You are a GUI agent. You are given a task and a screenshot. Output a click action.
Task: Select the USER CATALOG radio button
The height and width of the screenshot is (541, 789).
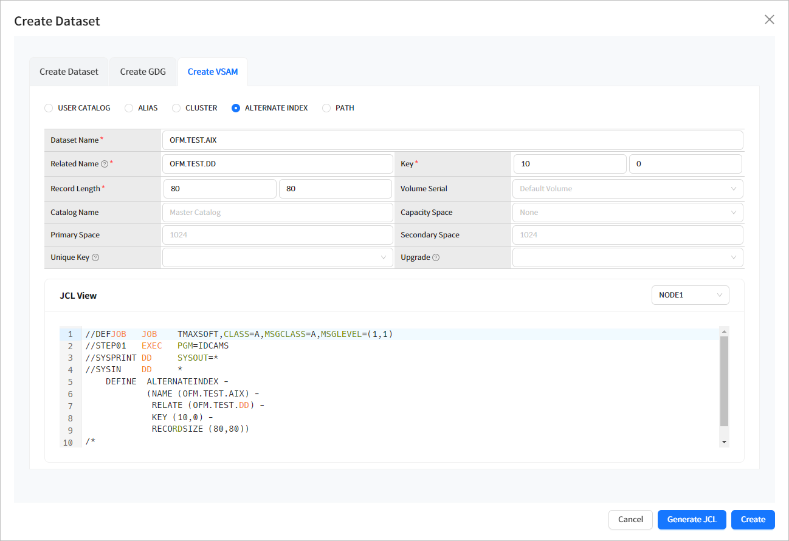click(49, 107)
